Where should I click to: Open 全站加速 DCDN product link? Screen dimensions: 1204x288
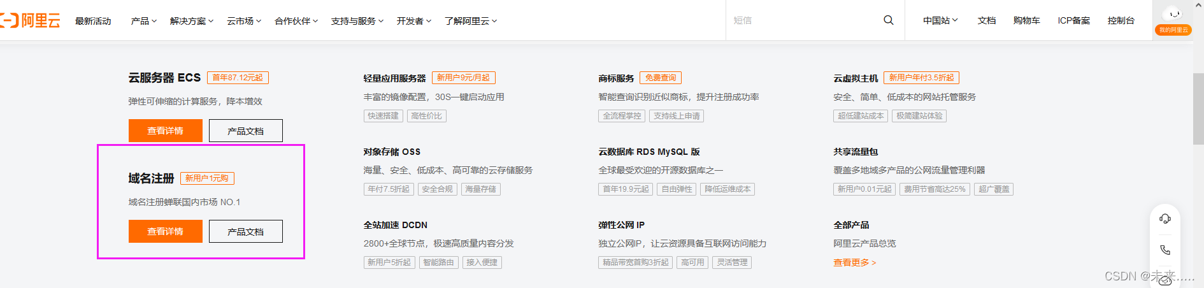coord(396,225)
